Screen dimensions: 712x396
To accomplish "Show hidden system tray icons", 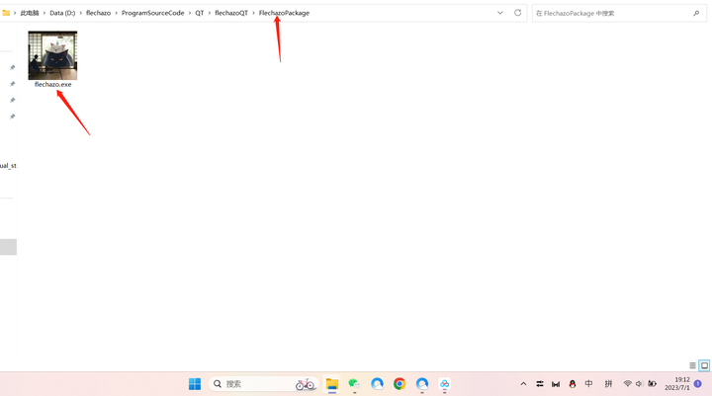I will tap(523, 384).
